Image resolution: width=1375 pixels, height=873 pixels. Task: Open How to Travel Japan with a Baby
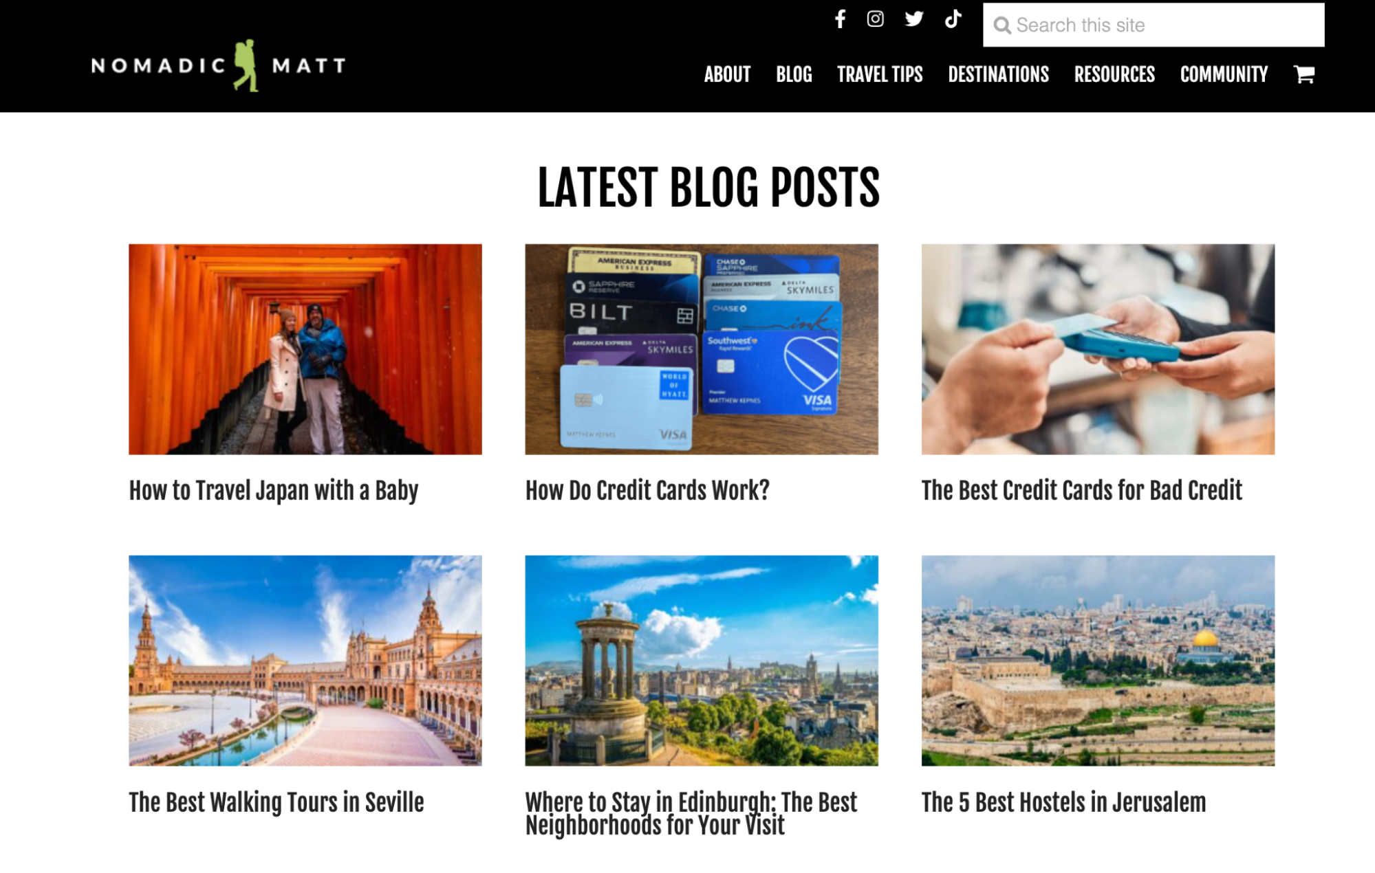[274, 491]
